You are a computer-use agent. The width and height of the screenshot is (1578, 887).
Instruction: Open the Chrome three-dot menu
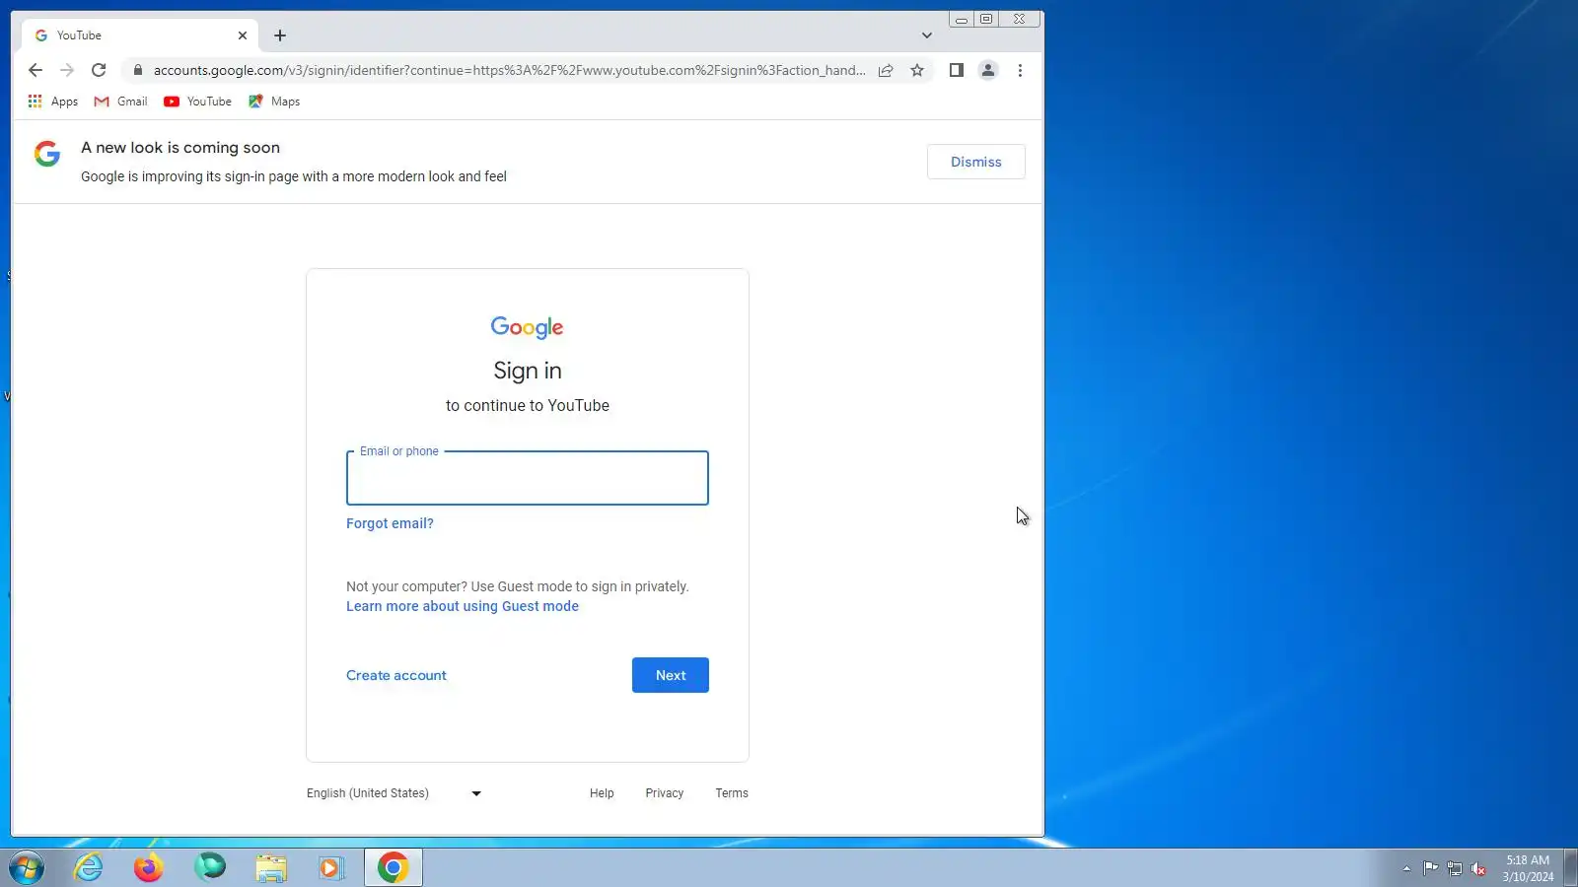tap(1020, 70)
